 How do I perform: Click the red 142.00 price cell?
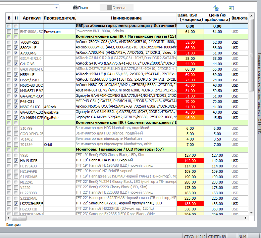190,161
